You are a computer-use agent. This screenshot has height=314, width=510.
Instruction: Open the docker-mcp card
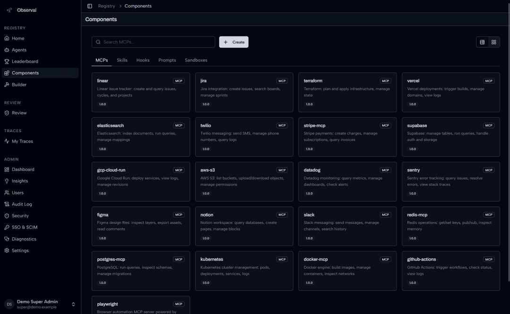(348, 271)
